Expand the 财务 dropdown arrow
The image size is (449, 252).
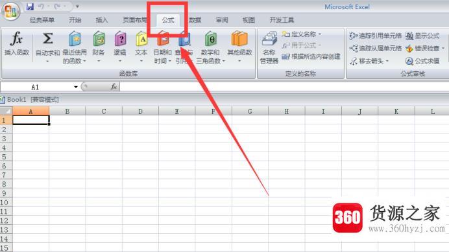tap(99, 61)
